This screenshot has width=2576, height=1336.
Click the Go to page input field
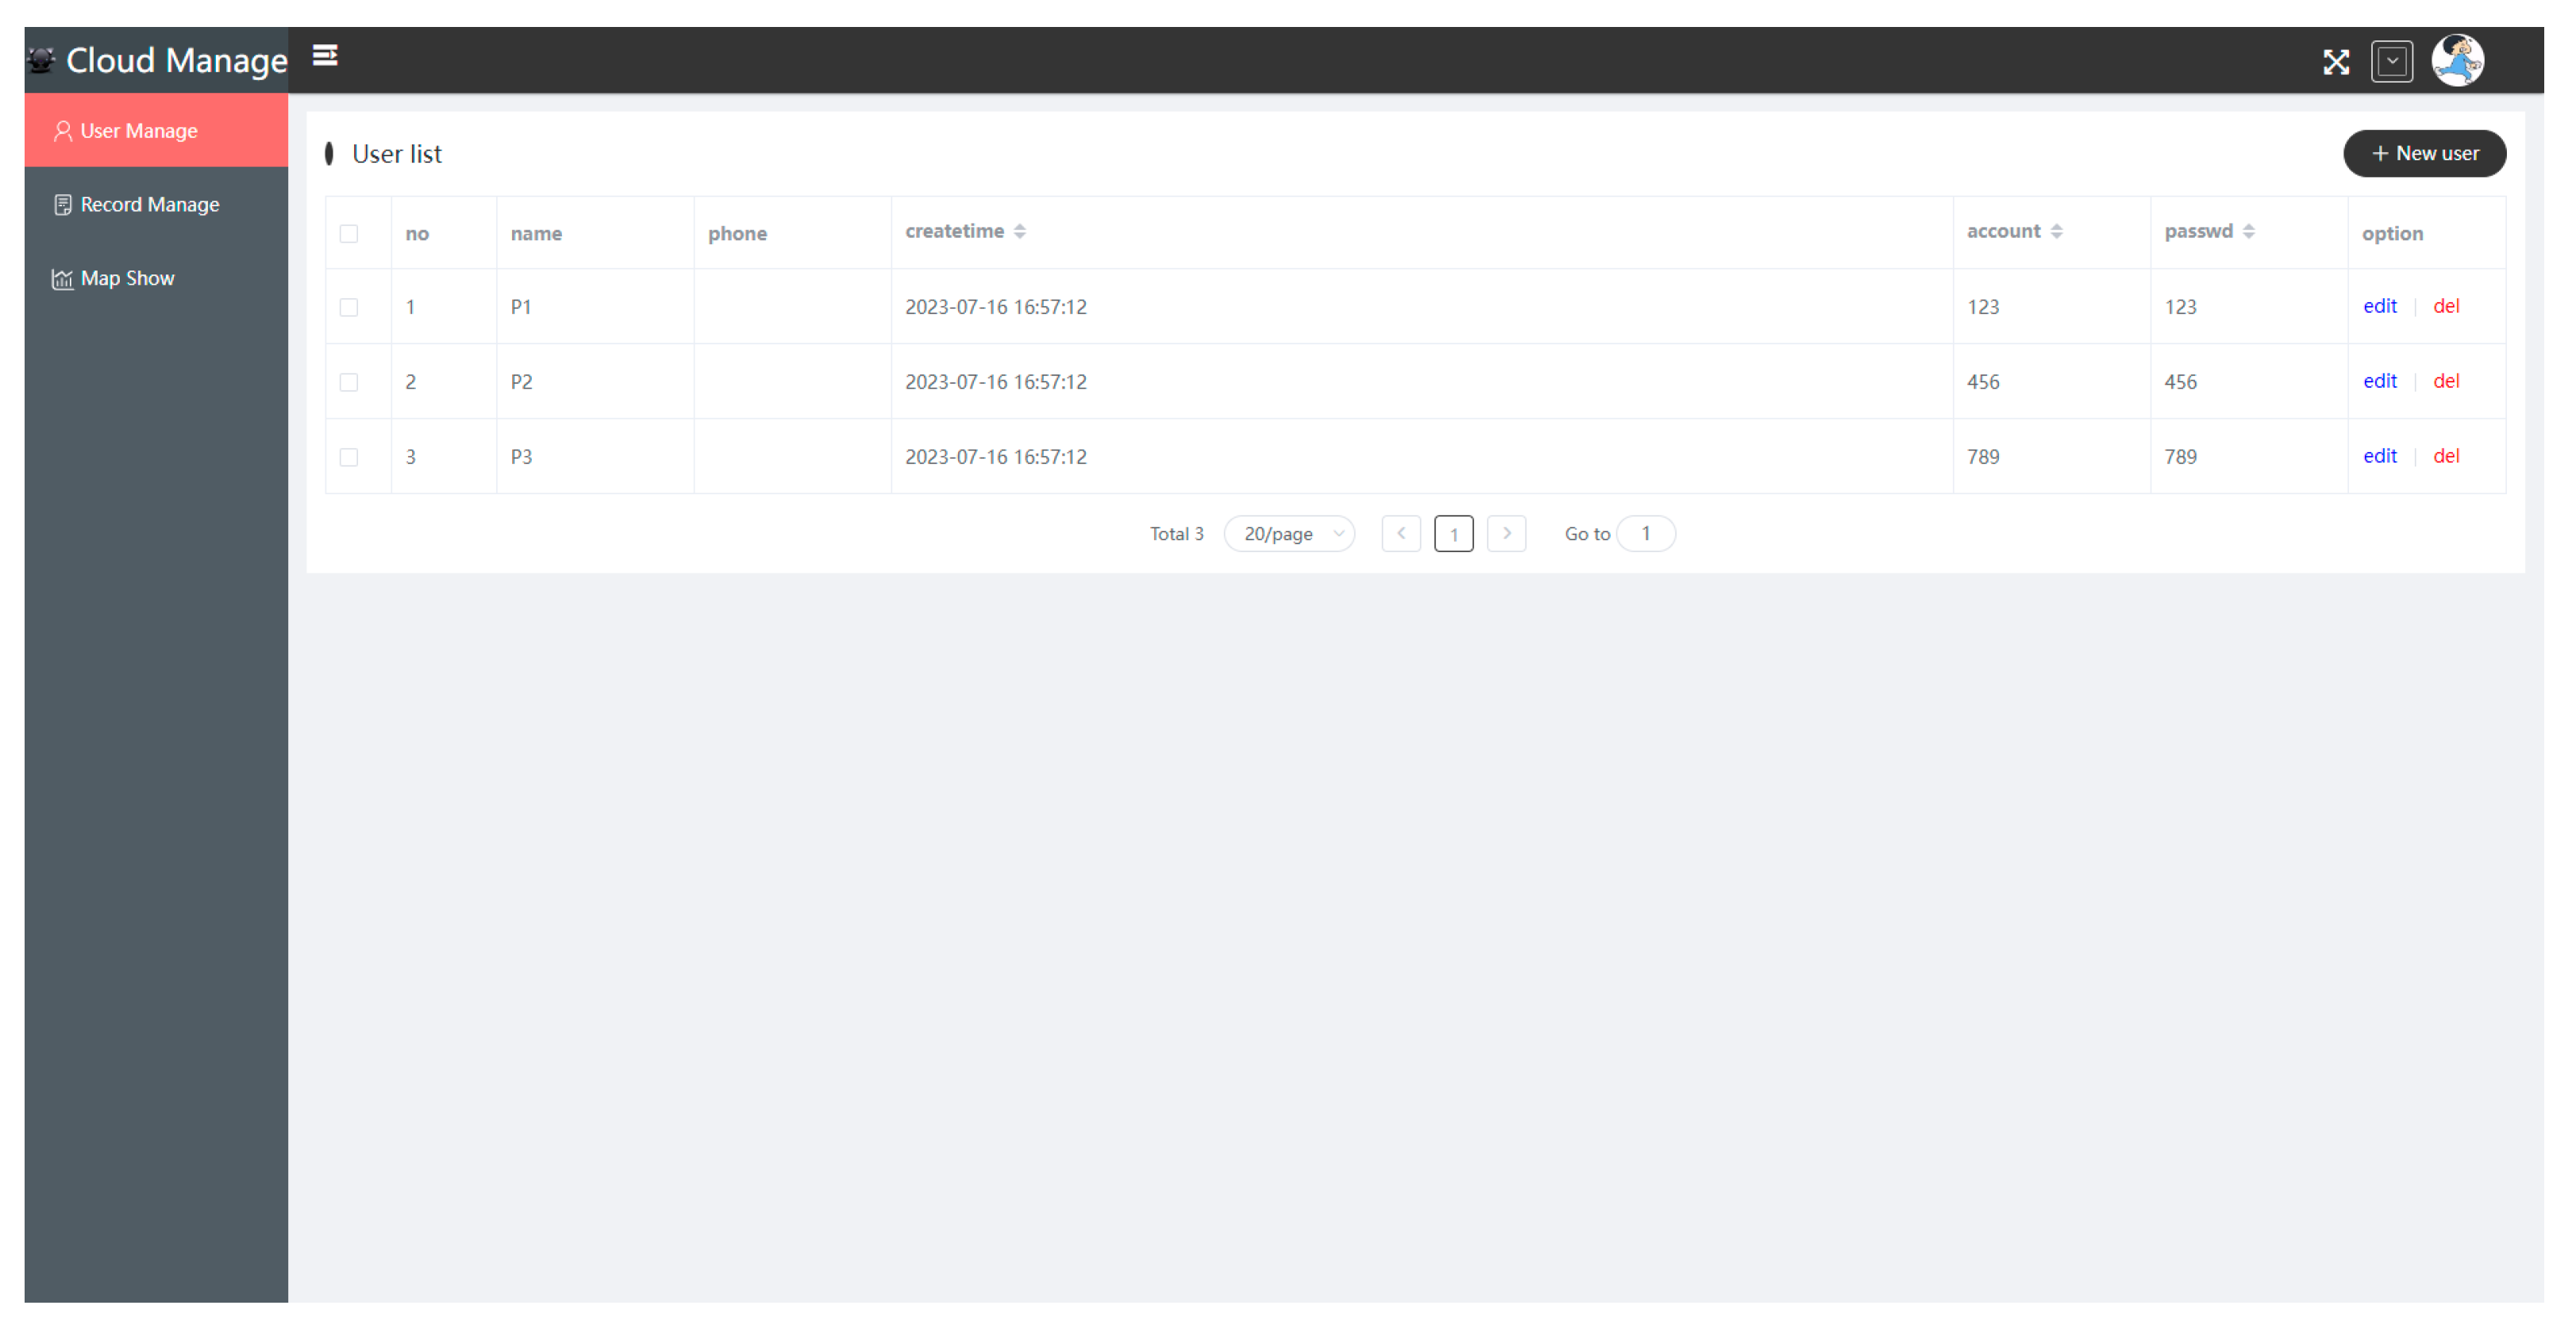tap(1645, 534)
